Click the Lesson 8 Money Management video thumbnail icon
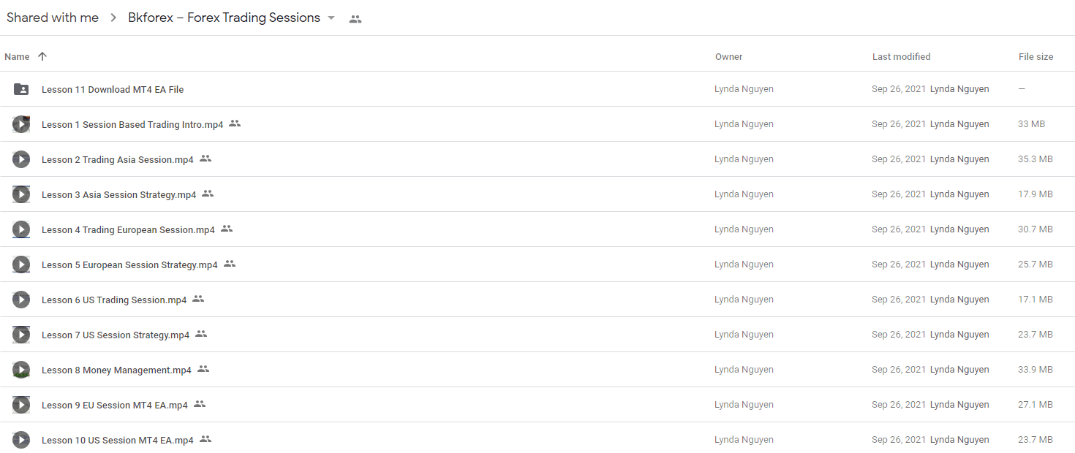This screenshot has height=453, width=1075. 21,370
